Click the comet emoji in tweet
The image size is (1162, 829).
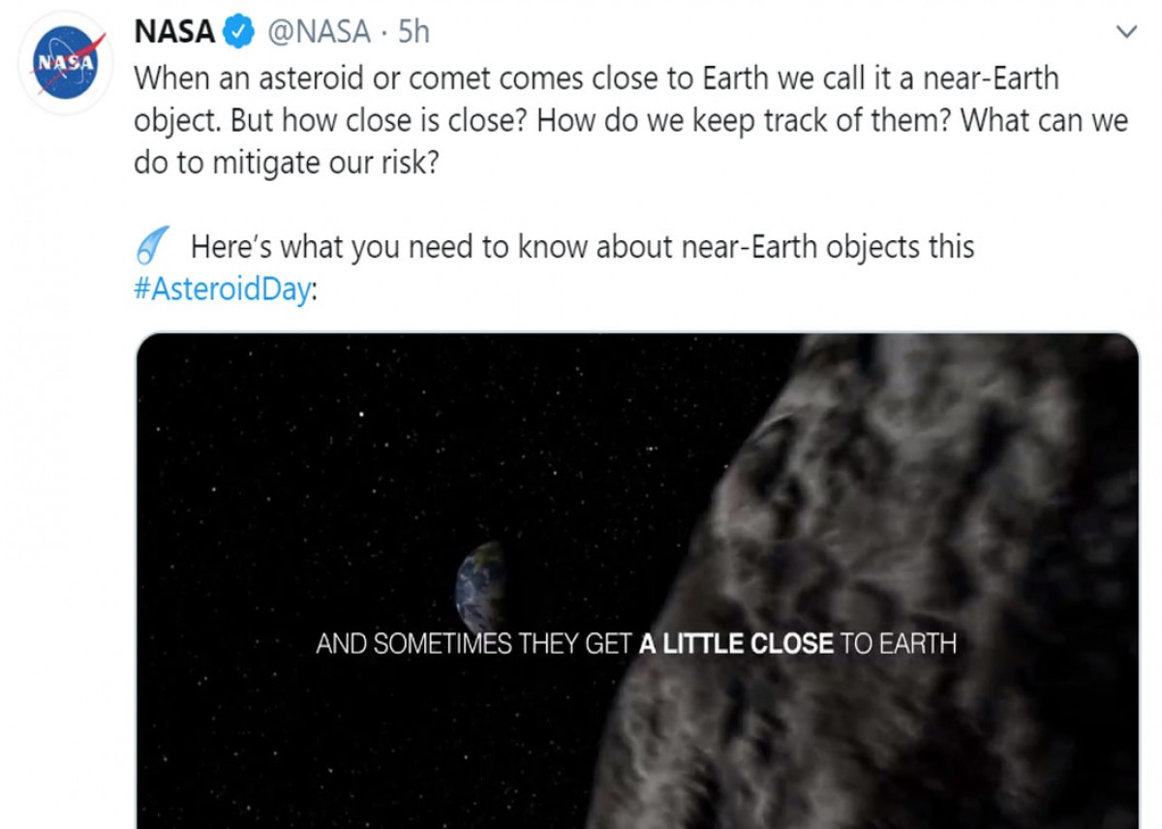(152, 246)
